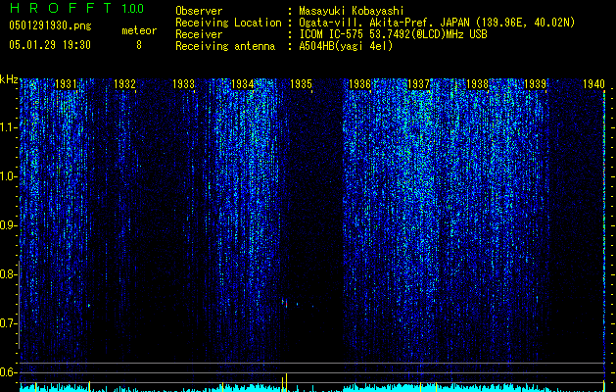616x392 pixels.
Task: Click the 0.8 kHz axis label
Action: pyautogui.click(x=8, y=274)
